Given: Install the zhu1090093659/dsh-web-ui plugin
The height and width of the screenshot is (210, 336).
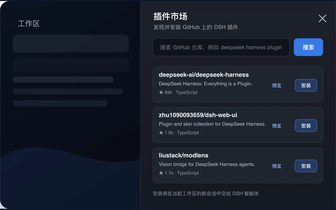Looking at the screenshot, I should pyautogui.click(x=306, y=126).
